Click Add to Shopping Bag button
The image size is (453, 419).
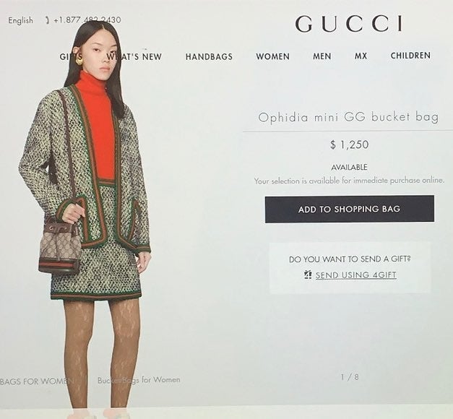[349, 209]
